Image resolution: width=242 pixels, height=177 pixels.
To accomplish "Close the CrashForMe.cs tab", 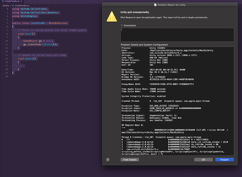I will coord(22,1).
